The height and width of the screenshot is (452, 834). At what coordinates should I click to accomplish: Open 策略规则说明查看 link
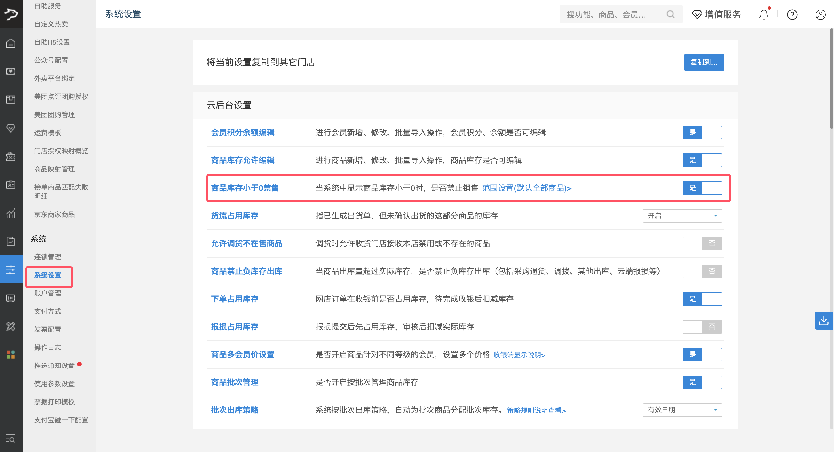(x=536, y=410)
